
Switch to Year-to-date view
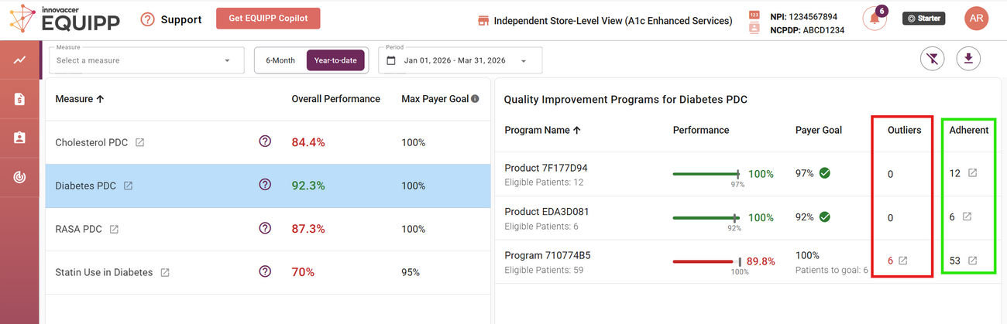click(335, 60)
